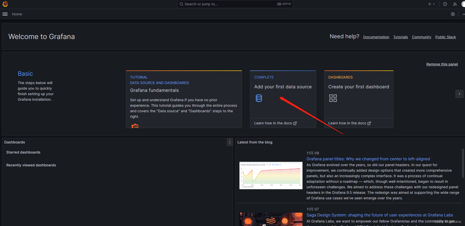Open Saga Design System blog post
Image resolution: width=465 pixels, height=226 pixels.
coord(380,215)
